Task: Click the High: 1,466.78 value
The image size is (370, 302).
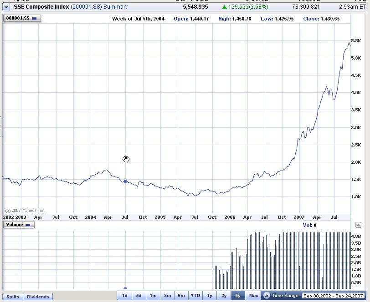Action: tap(235, 19)
